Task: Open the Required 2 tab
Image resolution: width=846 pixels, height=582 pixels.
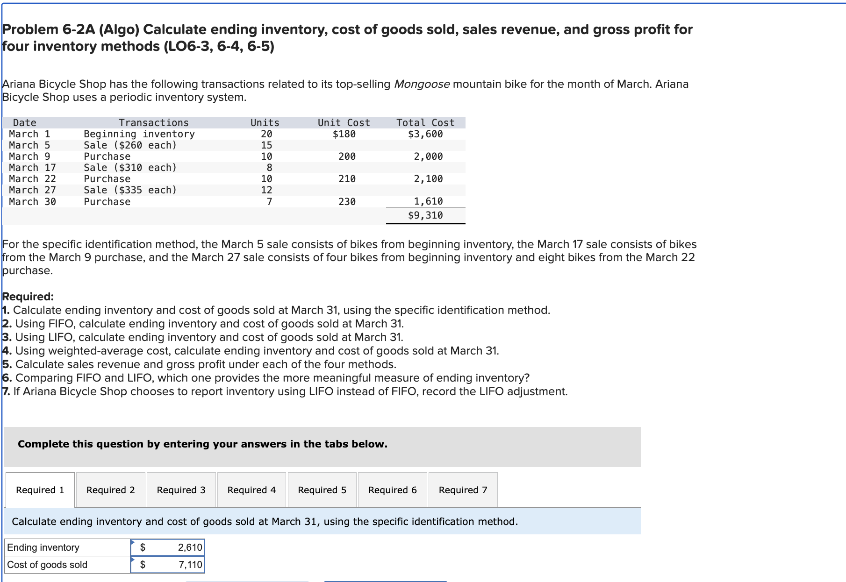Action: (x=110, y=490)
